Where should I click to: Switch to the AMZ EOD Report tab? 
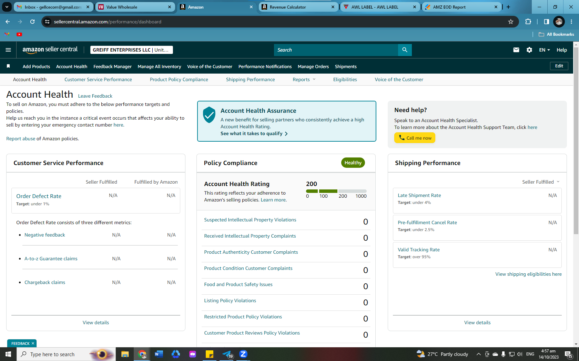pyautogui.click(x=461, y=7)
